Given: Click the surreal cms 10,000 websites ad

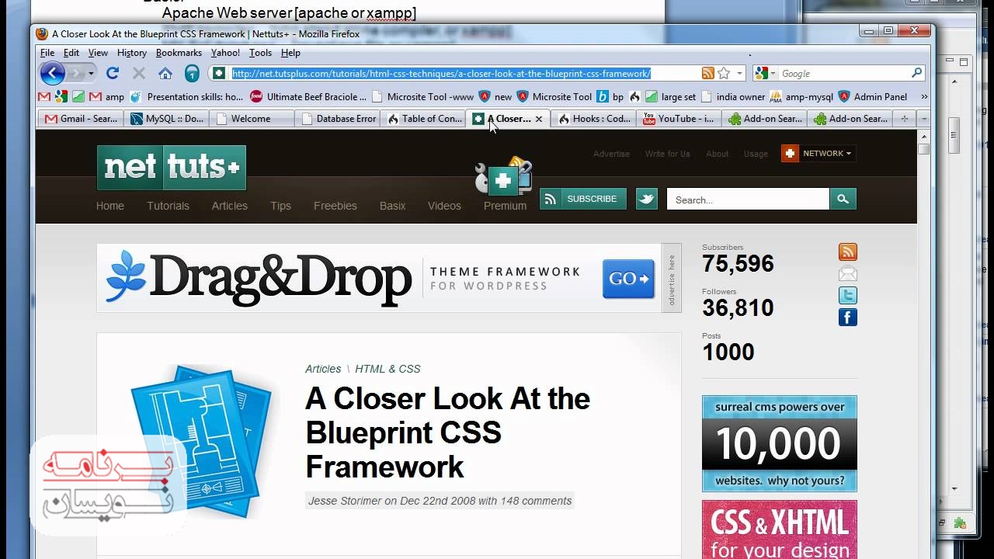Looking at the screenshot, I should pos(779,443).
